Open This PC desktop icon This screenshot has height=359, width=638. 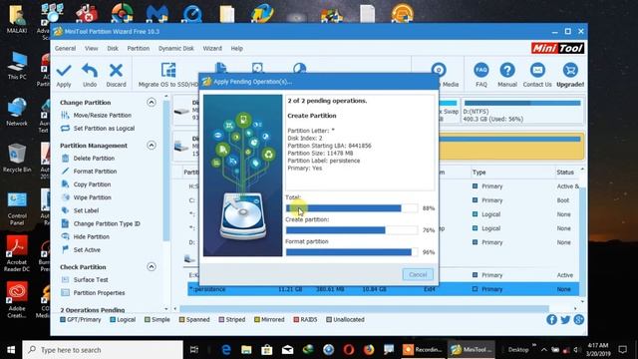point(17,65)
